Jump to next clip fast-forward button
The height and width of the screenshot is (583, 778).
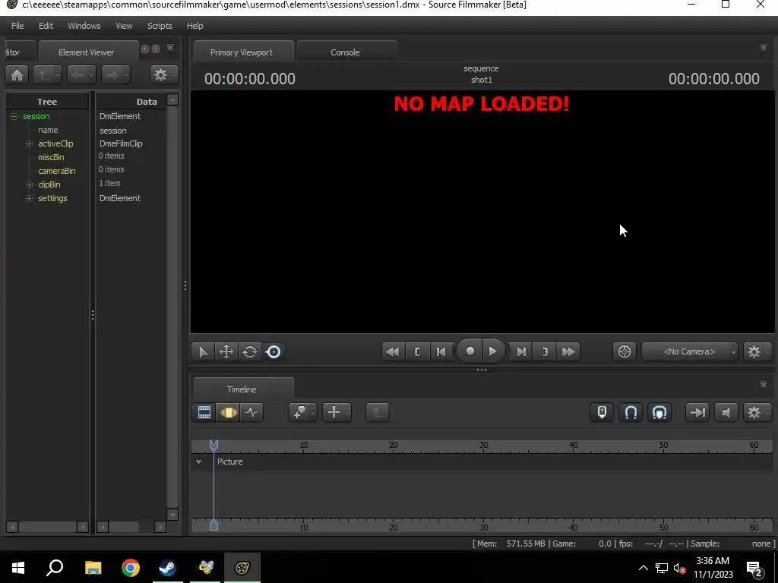click(568, 352)
